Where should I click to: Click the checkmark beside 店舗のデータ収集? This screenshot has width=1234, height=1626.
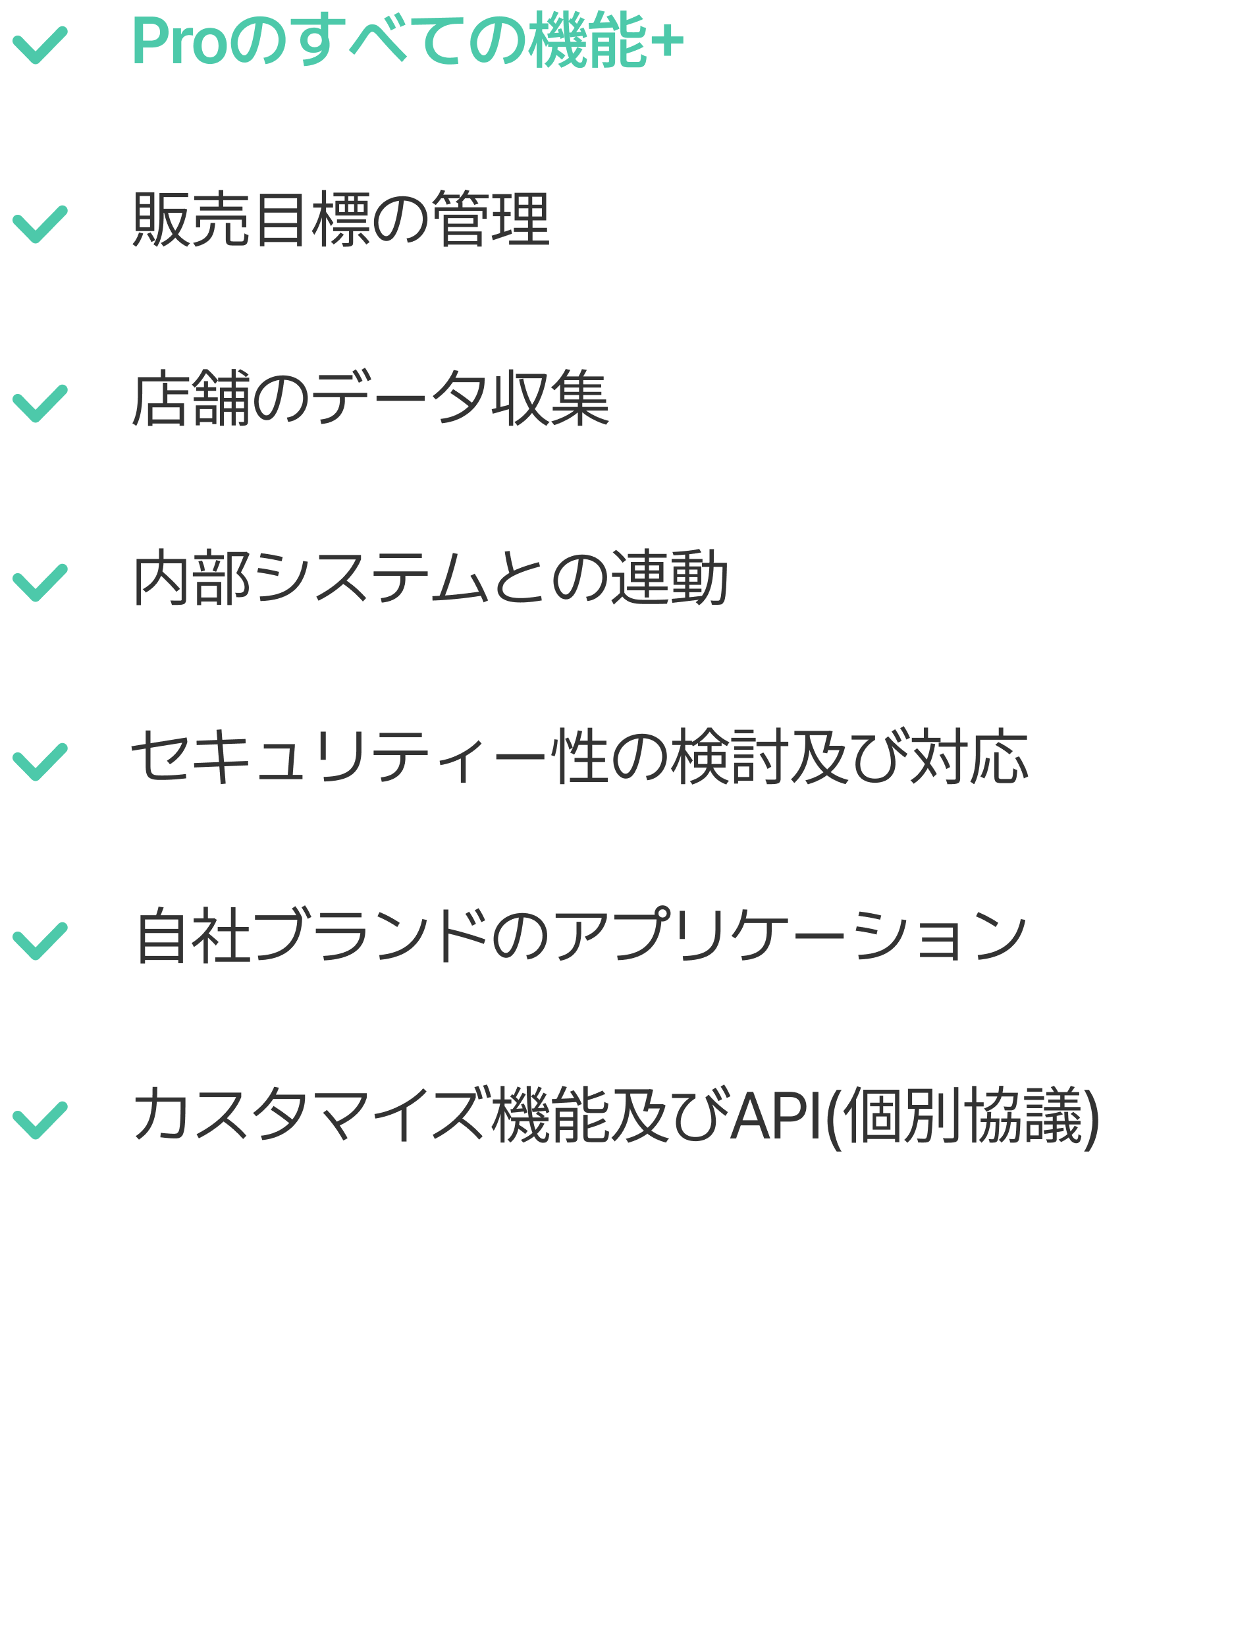coord(40,404)
